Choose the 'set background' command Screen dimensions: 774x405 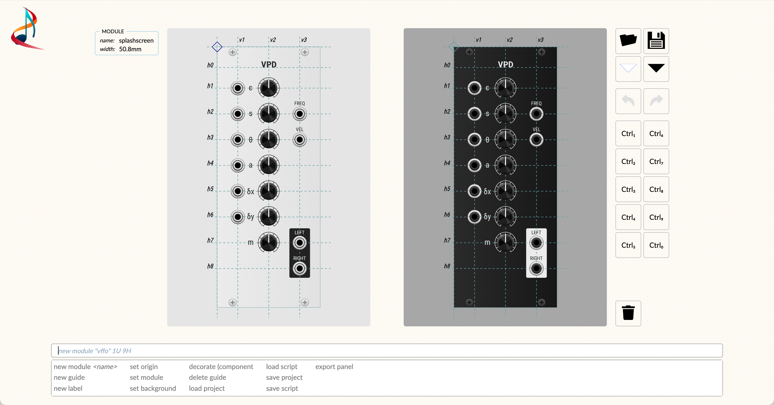coord(153,388)
